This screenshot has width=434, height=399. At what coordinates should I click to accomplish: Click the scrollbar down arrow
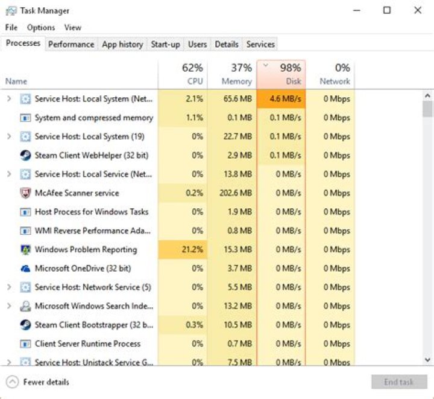(427, 360)
